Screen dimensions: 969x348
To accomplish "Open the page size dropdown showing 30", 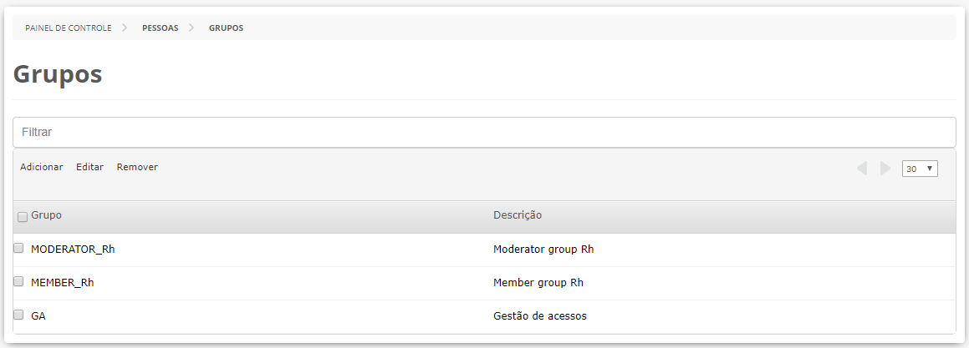I will click(920, 169).
